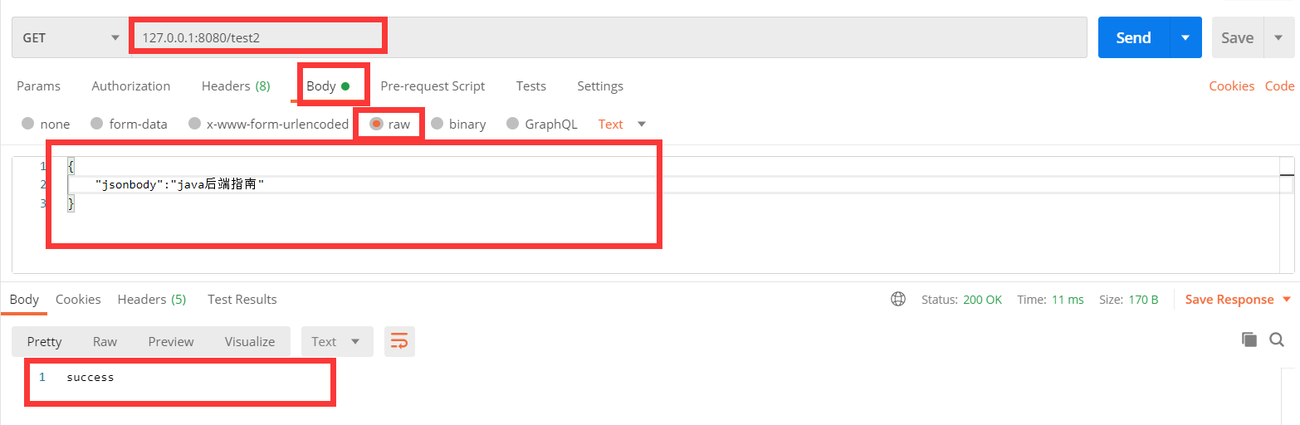
Task: Open response search magnifier icon
Action: point(1277,339)
